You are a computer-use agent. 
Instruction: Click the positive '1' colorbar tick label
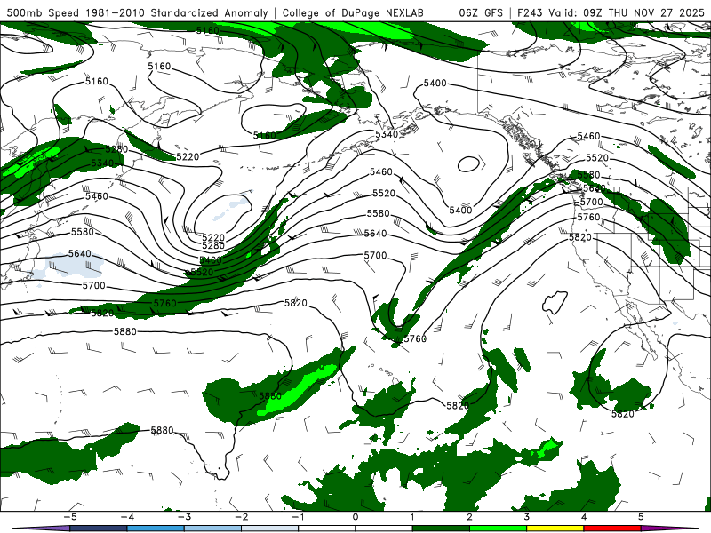tap(412, 517)
